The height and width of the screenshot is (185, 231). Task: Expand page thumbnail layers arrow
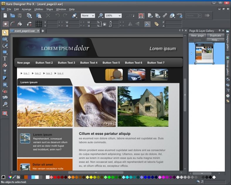(192, 53)
